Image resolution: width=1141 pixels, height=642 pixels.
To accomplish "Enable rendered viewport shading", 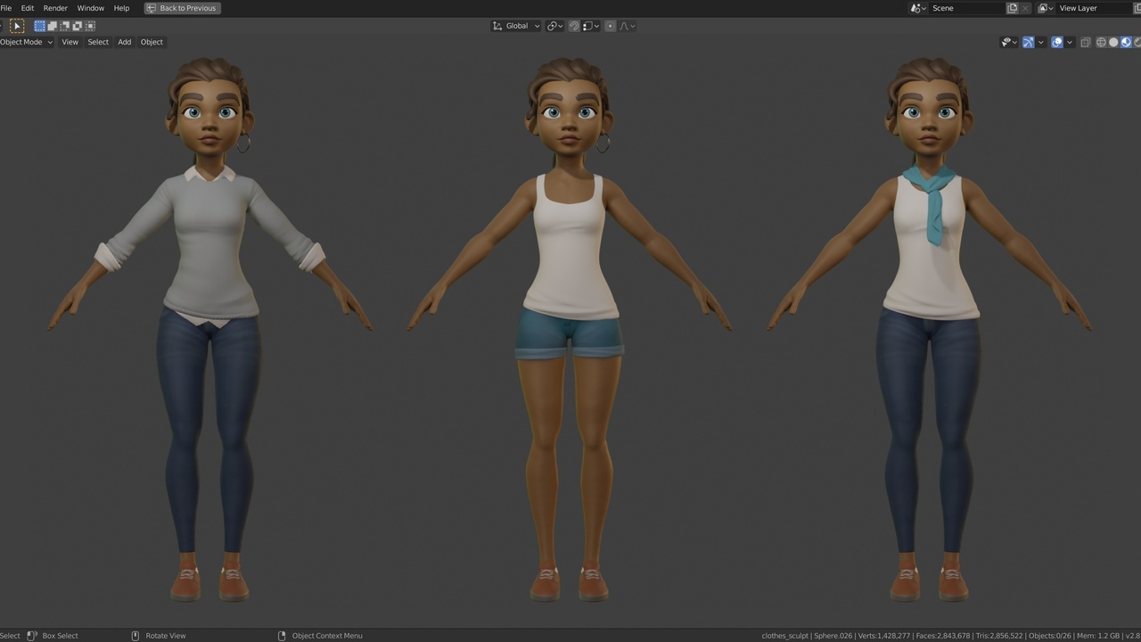I will pyautogui.click(x=1138, y=42).
